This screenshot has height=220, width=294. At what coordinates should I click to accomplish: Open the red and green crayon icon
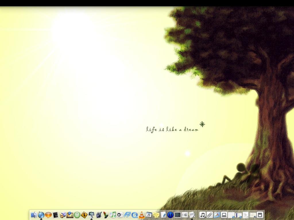tap(106, 215)
